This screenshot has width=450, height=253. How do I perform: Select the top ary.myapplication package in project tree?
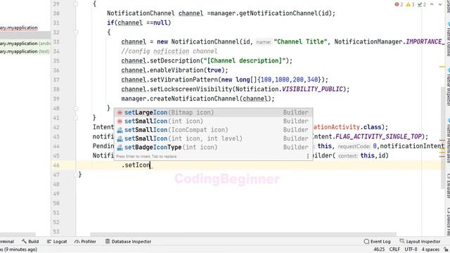19,27
